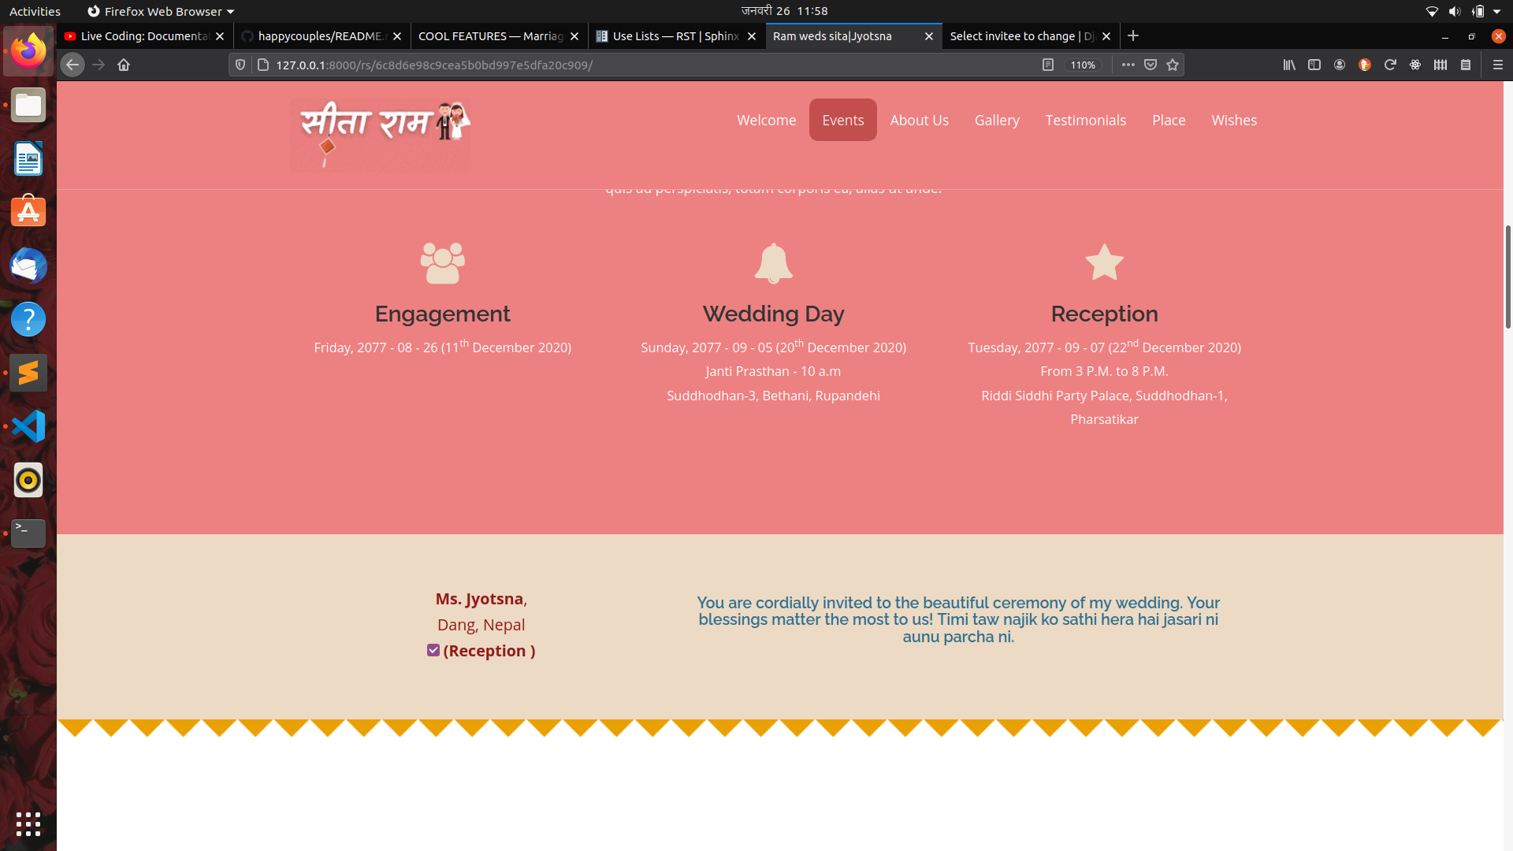Viewport: 1513px width, 851px height.
Task: Click the Reception star icon
Action: (x=1104, y=262)
